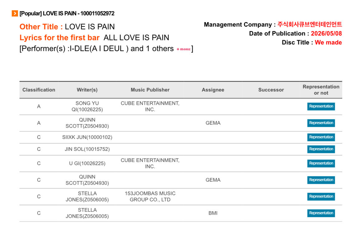Click first bar lyrics ALL LOVE IS PAIN
This screenshot has width=350, height=237.
136,38
